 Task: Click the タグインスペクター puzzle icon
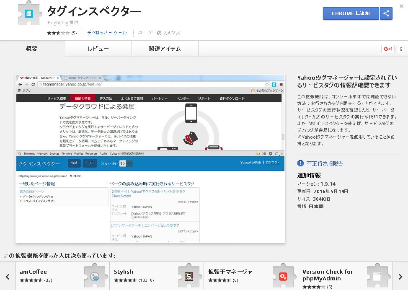coord(30,13)
